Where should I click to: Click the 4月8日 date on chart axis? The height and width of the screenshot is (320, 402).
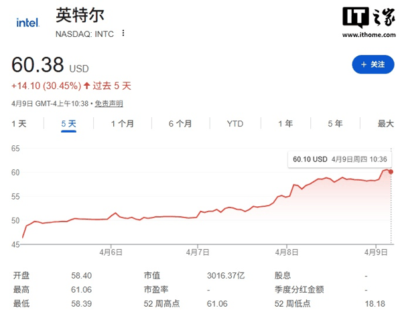coord(288,252)
